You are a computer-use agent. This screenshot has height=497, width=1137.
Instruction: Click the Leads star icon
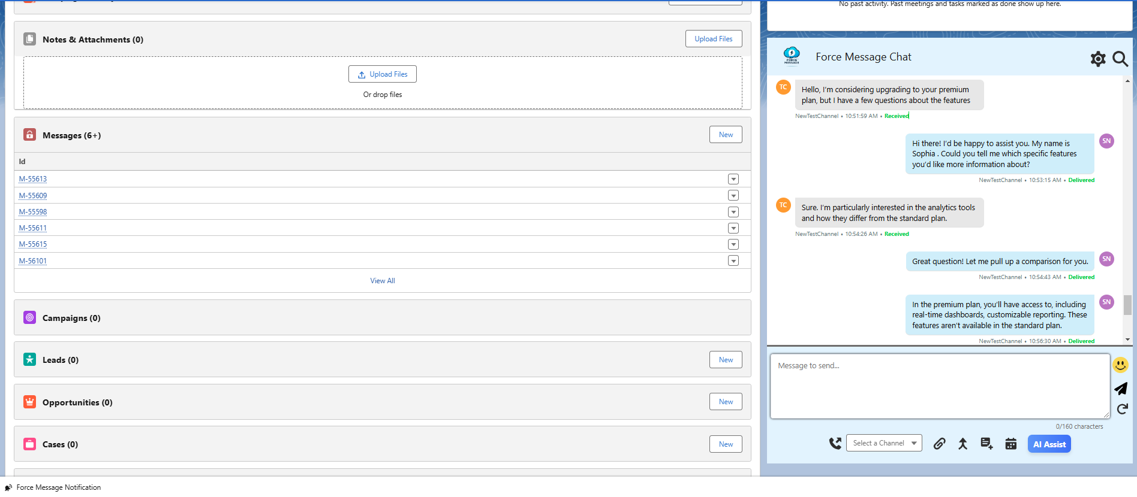[29, 359]
